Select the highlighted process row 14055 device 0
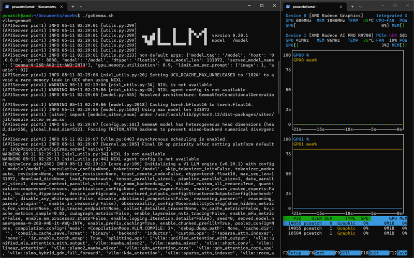This screenshot has height=258, width=414. pos(345,223)
